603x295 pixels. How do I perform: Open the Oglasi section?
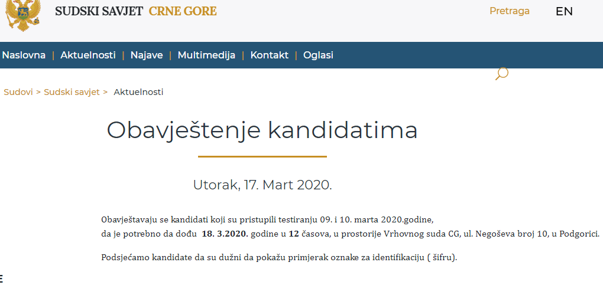click(318, 55)
